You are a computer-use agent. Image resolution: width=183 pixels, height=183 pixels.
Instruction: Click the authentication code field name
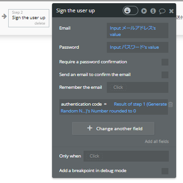(81, 104)
